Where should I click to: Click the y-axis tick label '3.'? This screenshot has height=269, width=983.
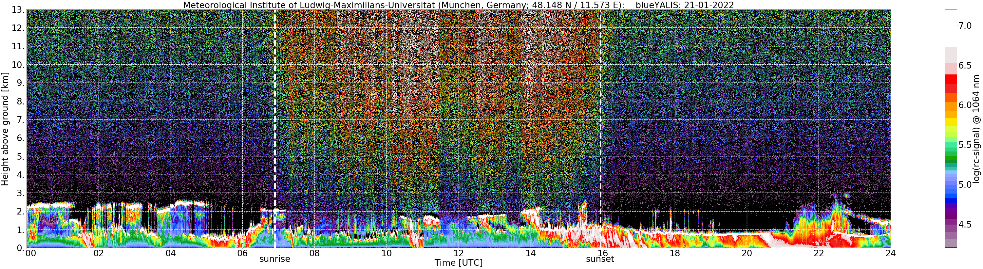(21, 193)
